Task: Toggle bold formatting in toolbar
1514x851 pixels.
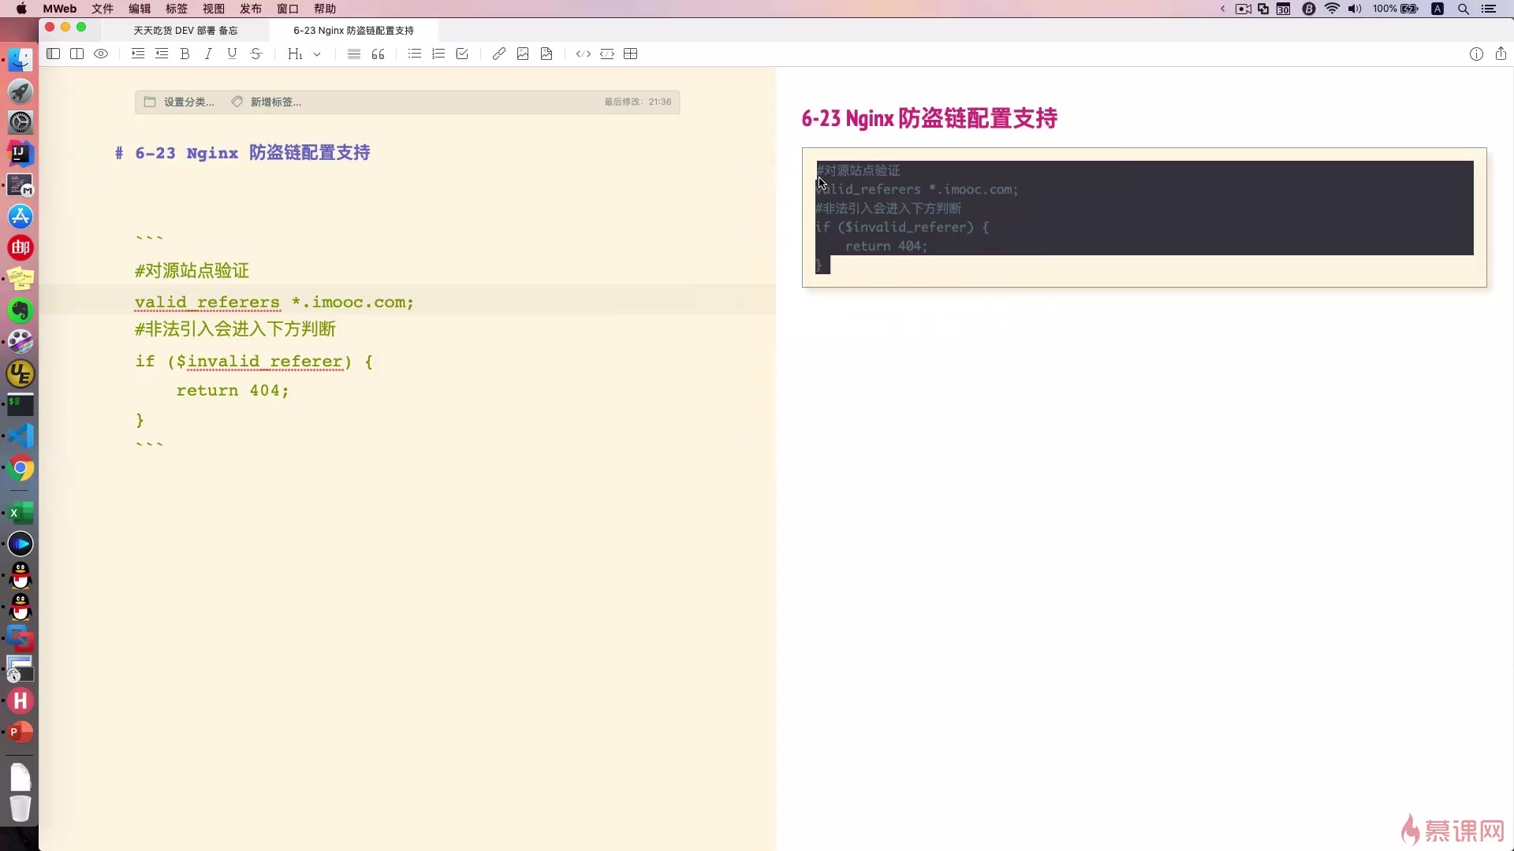Action: click(185, 54)
